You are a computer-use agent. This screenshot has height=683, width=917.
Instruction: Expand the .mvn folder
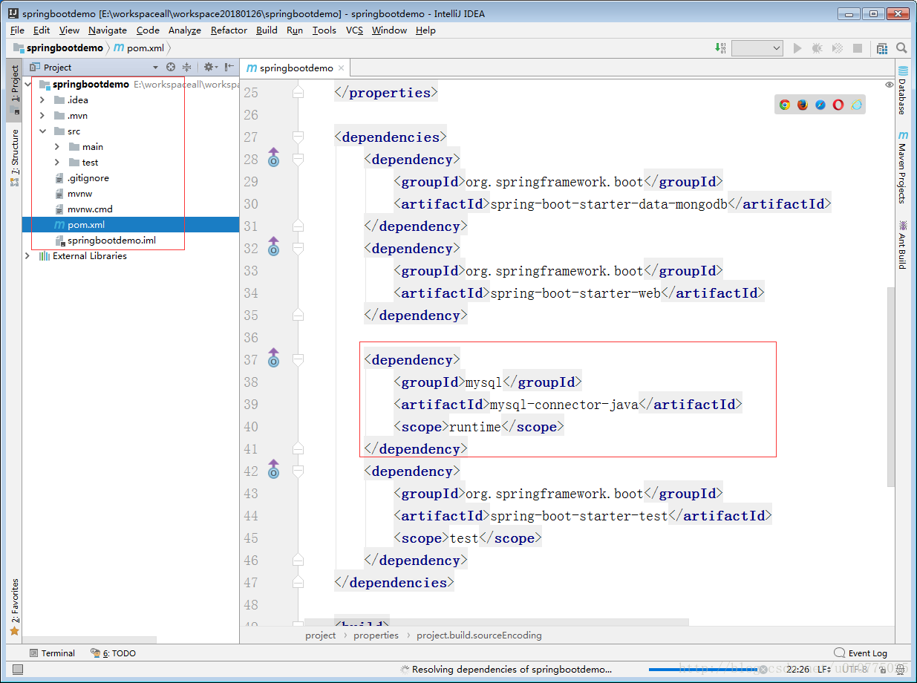(42, 115)
